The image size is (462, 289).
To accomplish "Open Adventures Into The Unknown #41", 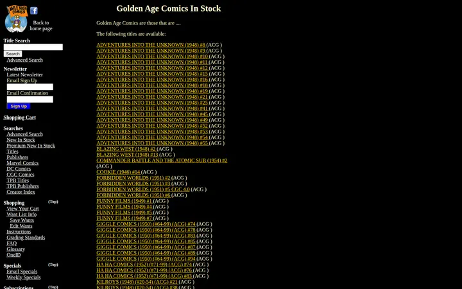I will pos(152,109).
